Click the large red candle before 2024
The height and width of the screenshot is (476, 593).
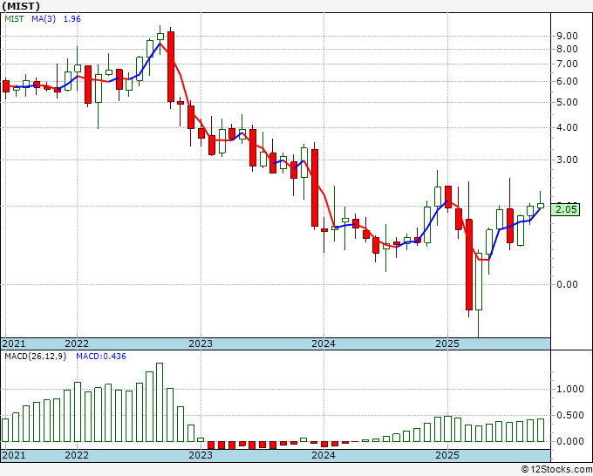[315, 188]
